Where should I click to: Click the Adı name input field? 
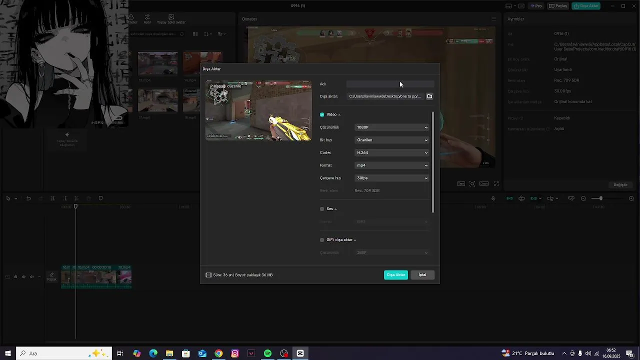click(x=390, y=84)
